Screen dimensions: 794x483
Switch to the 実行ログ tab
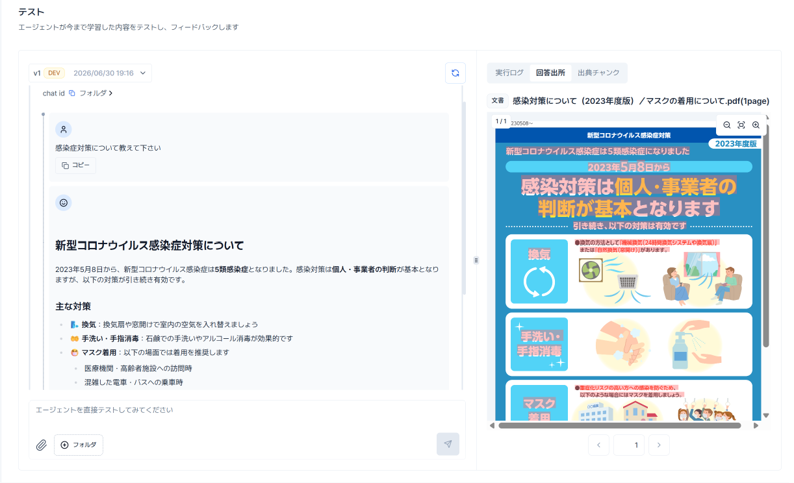(x=509, y=73)
